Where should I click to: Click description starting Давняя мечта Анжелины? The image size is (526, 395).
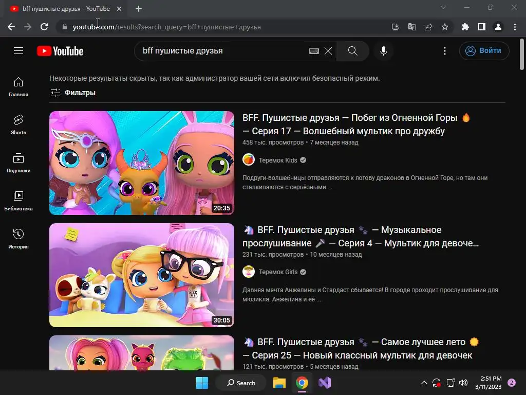370,295
